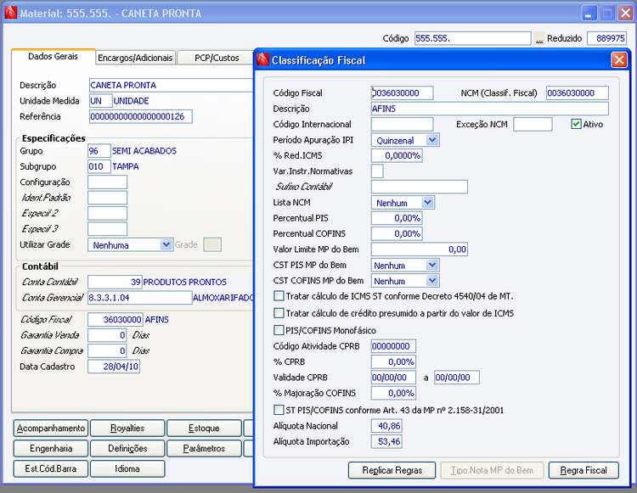Click the NCM (Classif. Fiscal) field

pos(578,93)
